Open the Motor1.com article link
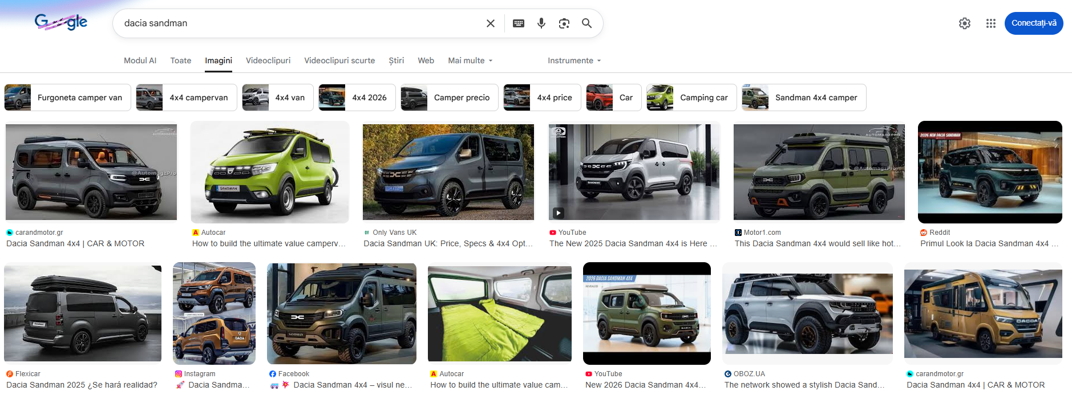This screenshot has height=399, width=1072. coord(817,243)
